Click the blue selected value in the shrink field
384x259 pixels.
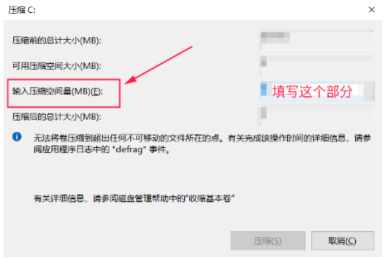click(263, 90)
